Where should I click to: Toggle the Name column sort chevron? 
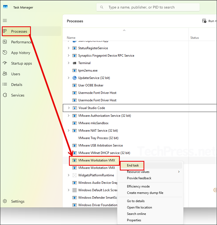(x=124, y=30)
